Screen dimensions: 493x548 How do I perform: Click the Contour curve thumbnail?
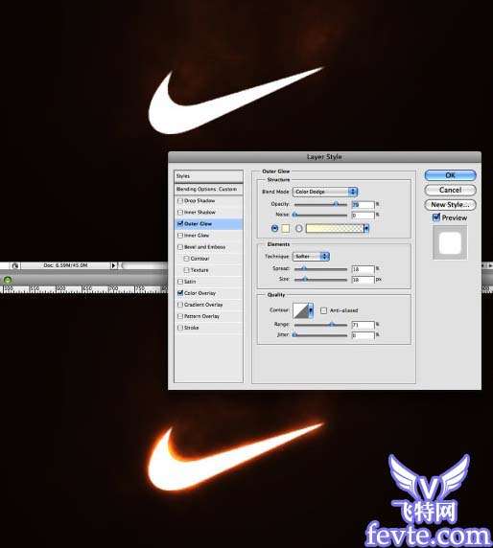pyautogui.click(x=300, y=310)
